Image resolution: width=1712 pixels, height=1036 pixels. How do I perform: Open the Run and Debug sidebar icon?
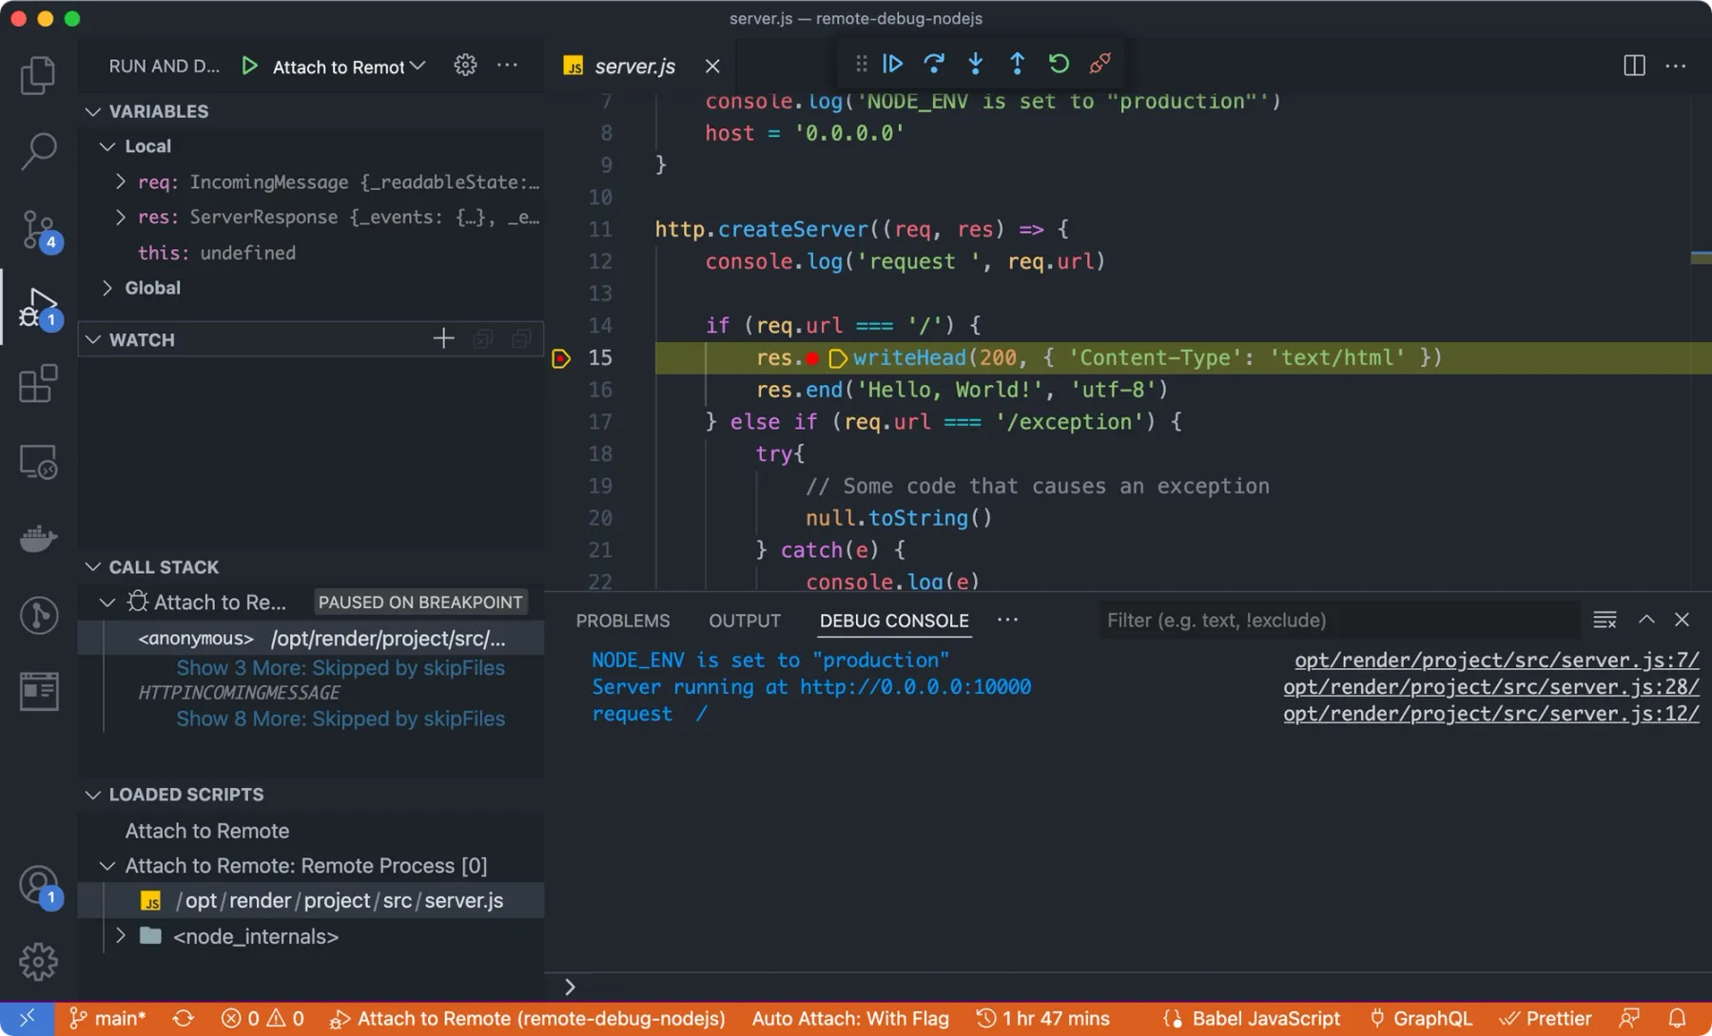click(x=38, y=307)
